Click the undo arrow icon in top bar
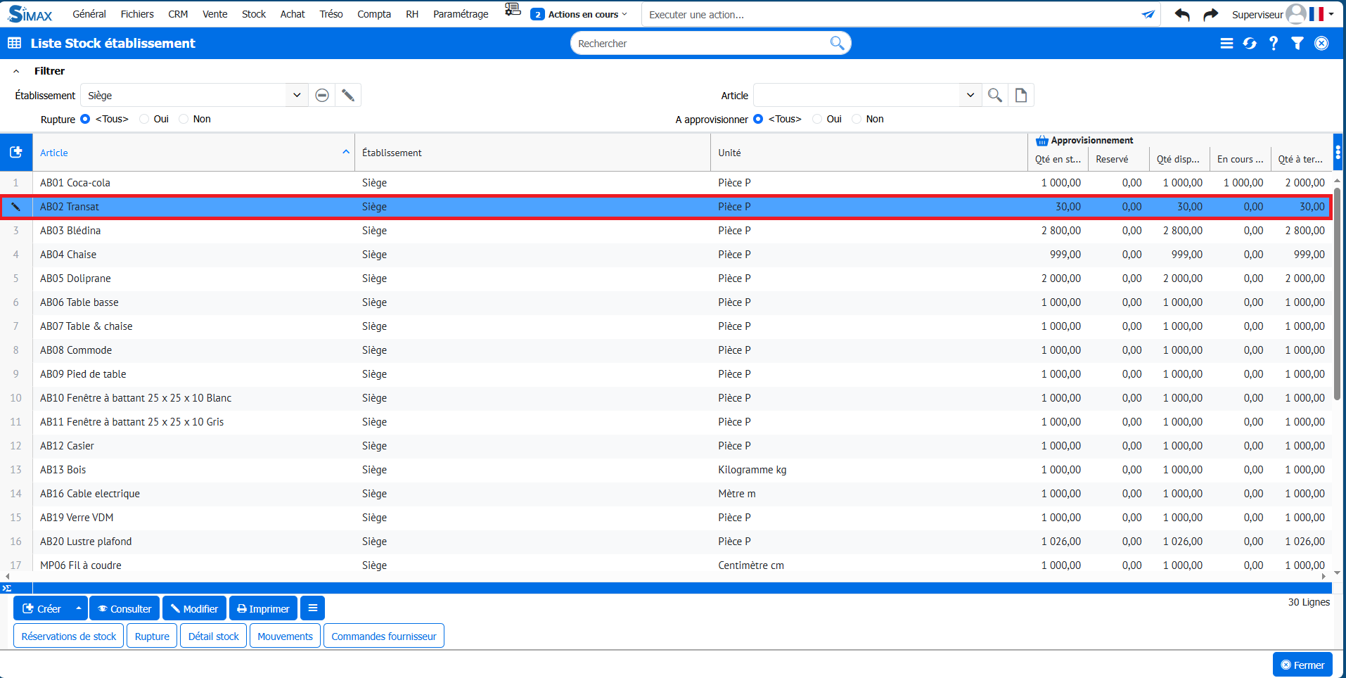 1182,15
